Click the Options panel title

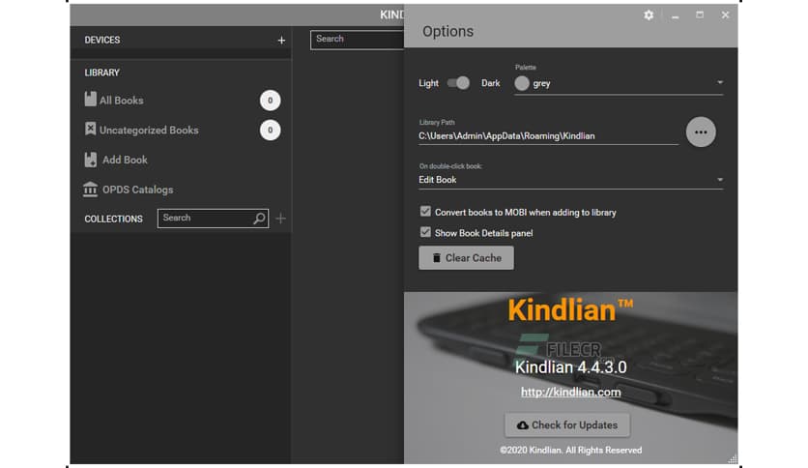[447, 32]
